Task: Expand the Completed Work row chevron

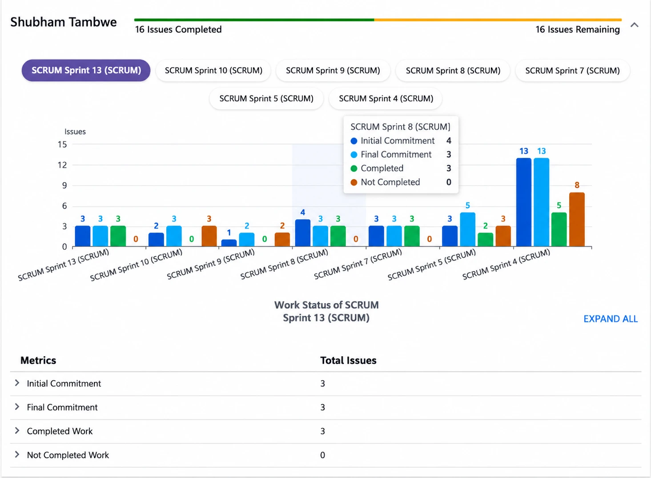Action: click(17, 430)
